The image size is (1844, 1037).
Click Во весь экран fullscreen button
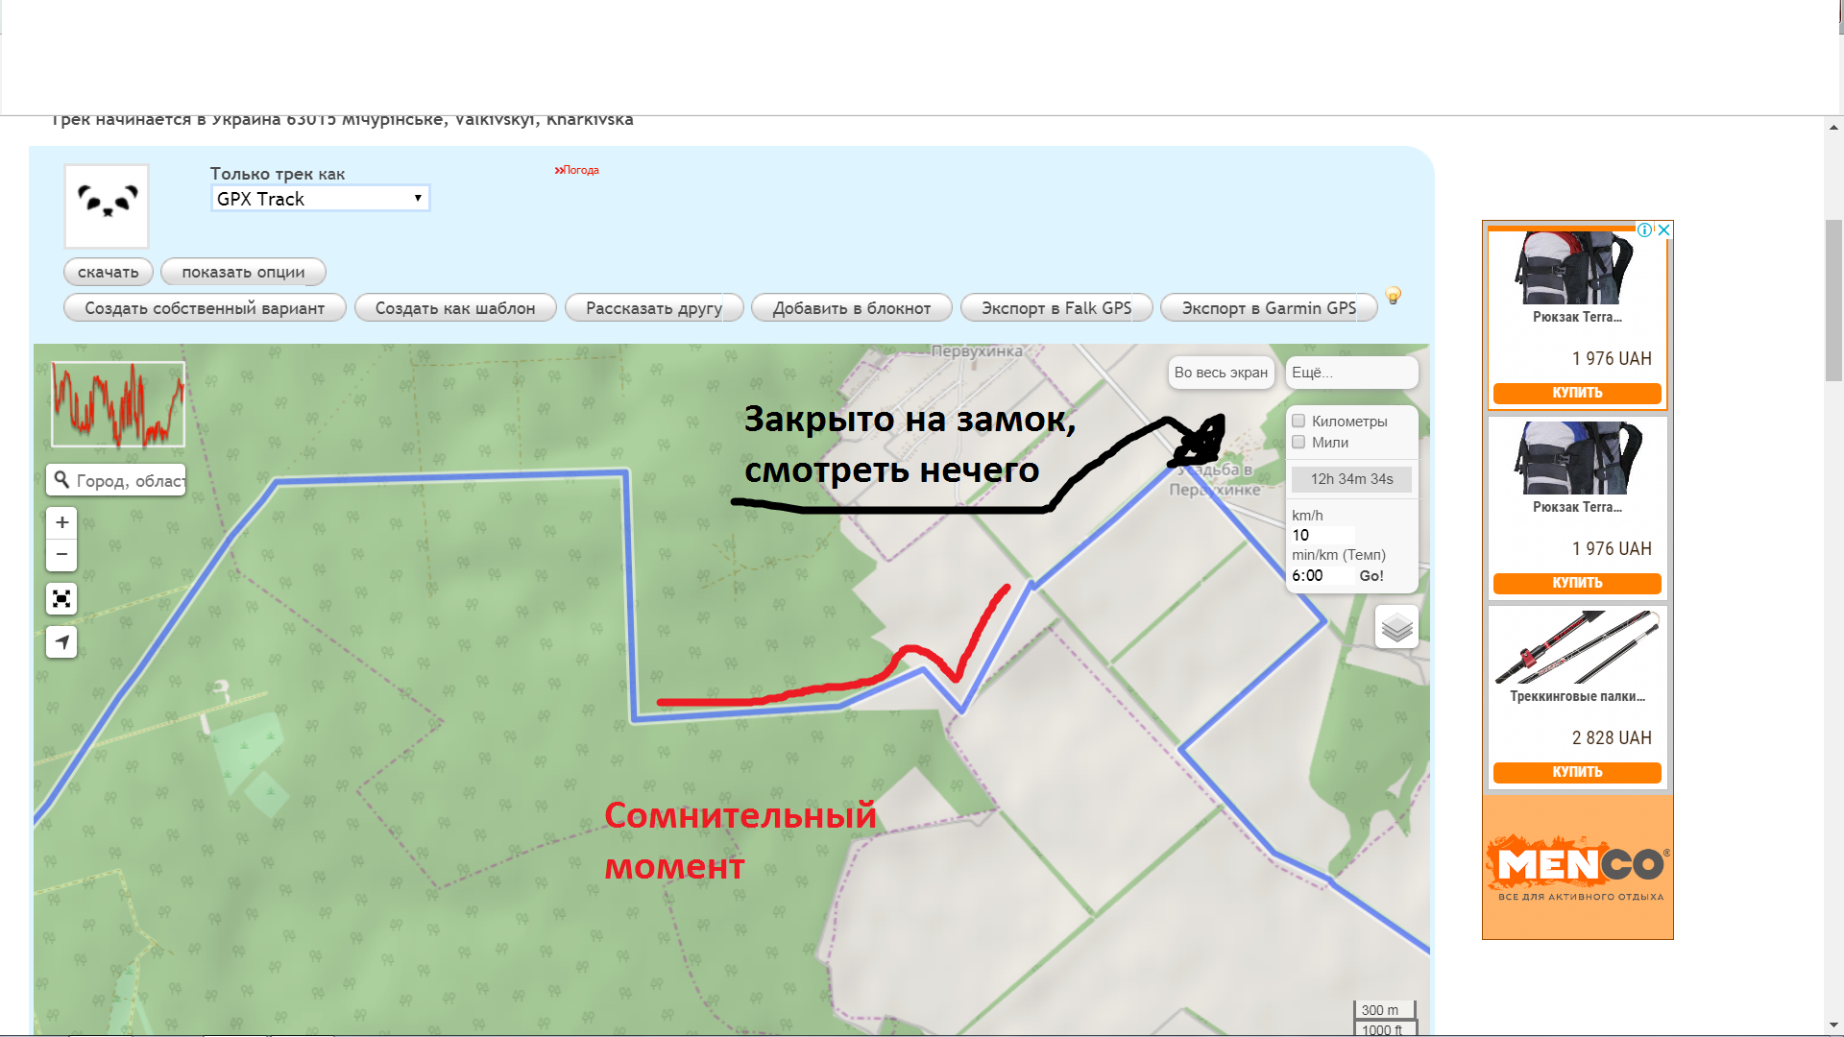tap(1221, 373)
